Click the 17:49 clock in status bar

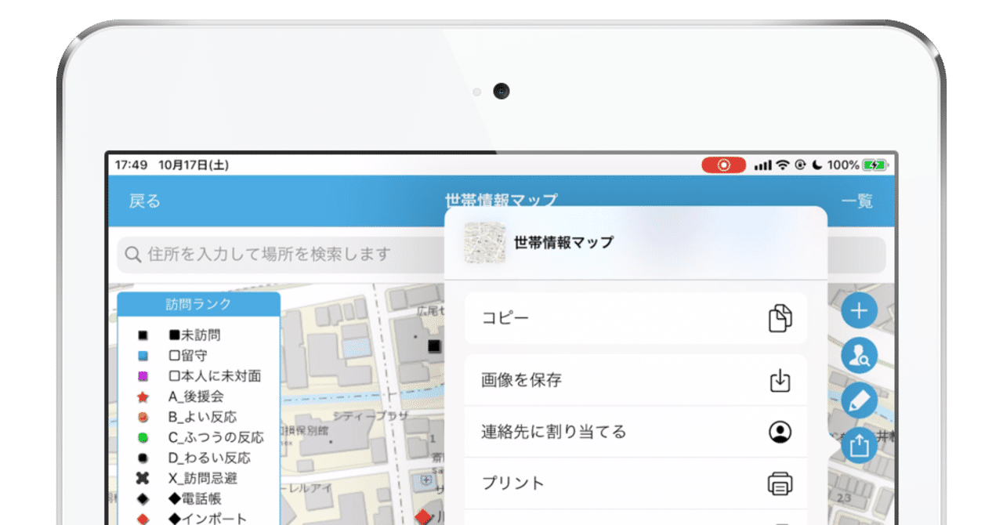pyautogui.click(x=131, y=165)
